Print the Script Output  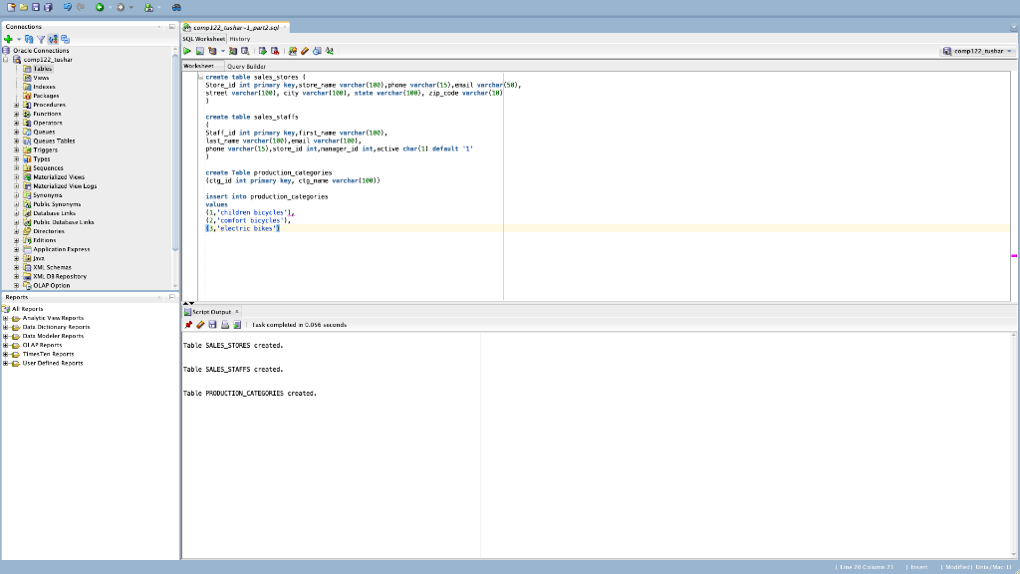[225, 325]
